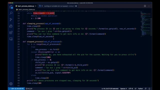Change indentation via Spaces: 4
Viewport: 160px width, 90px height.
click(x=123, y=88)
